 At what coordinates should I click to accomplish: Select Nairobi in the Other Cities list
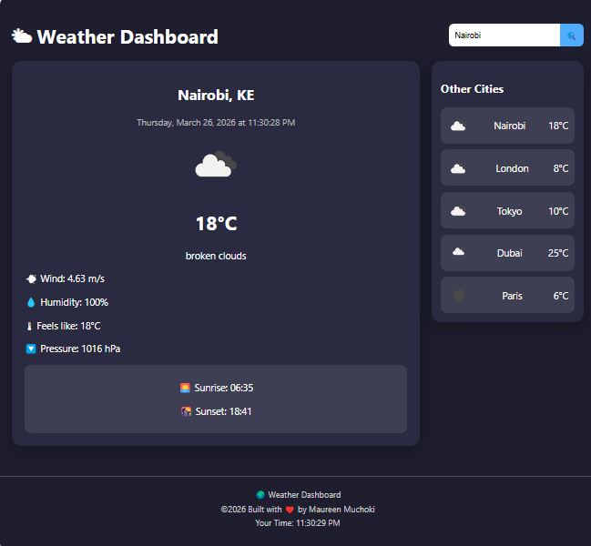click(x=507, y=126)
